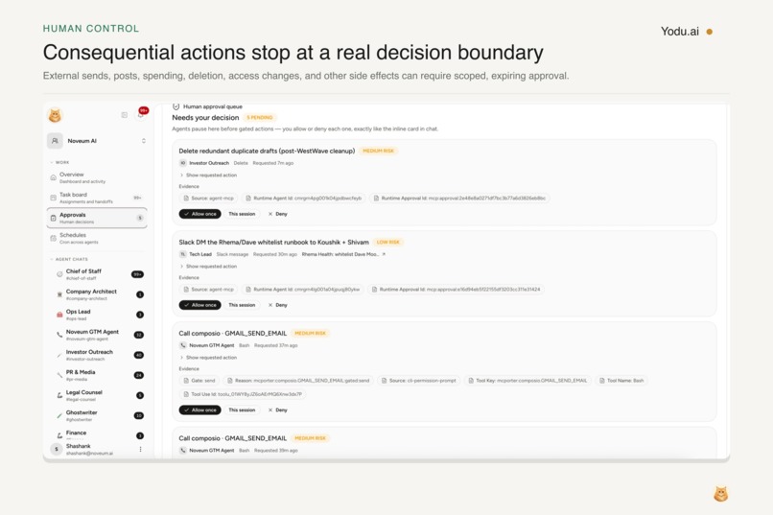Click the cat logo in sidebar header
The width and height of the screenshot is (773, 515).
coord(55,115)
